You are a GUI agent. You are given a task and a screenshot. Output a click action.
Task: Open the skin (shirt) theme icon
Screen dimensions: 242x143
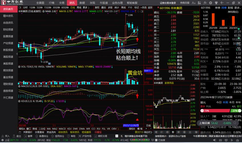(216, 3)
